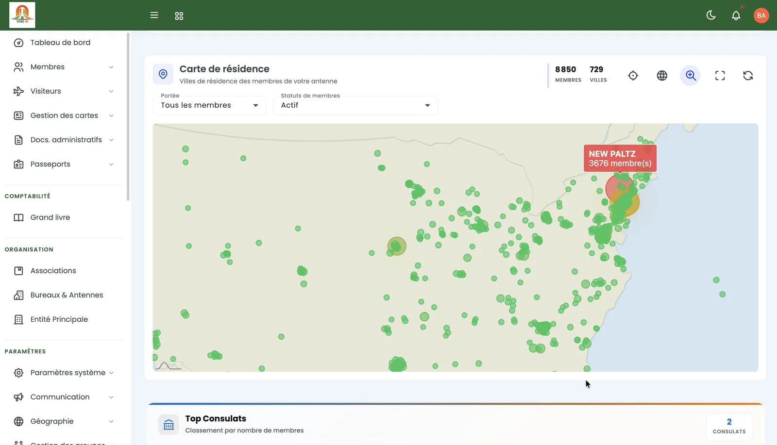Click the locate-me crosshair icon
Image resolution: width=777 pixels, height=445 pixels.
tap(633, 76)
